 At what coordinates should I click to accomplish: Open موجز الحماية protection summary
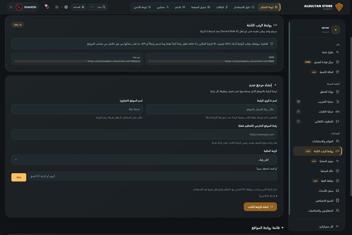tap(318, 161)
